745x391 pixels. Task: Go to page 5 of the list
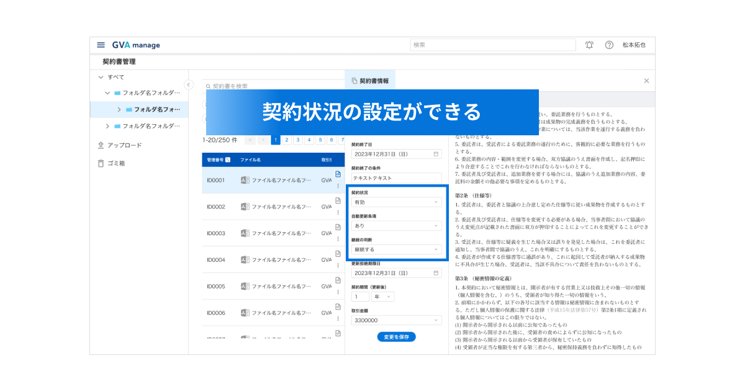(x=320, y=140)
